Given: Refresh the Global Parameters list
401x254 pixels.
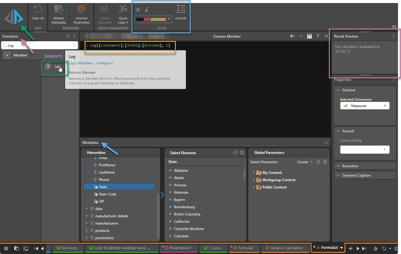Looking at the screenshot, I should click(318, 162).
